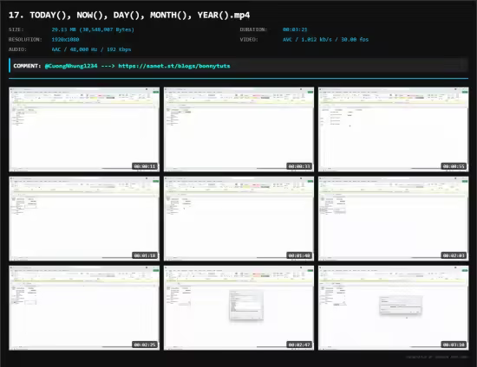
Task: Click the "AAC / 48,000 Hz / 192 Kbps" audio value
Action: [91, 49]
